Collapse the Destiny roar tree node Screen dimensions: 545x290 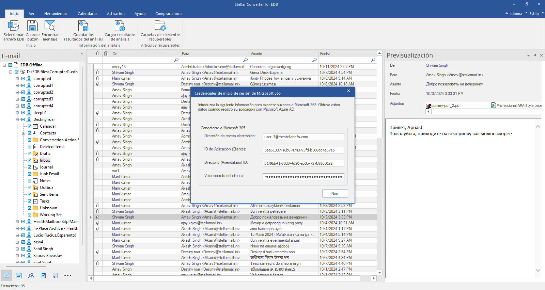(x=17, y=119)
